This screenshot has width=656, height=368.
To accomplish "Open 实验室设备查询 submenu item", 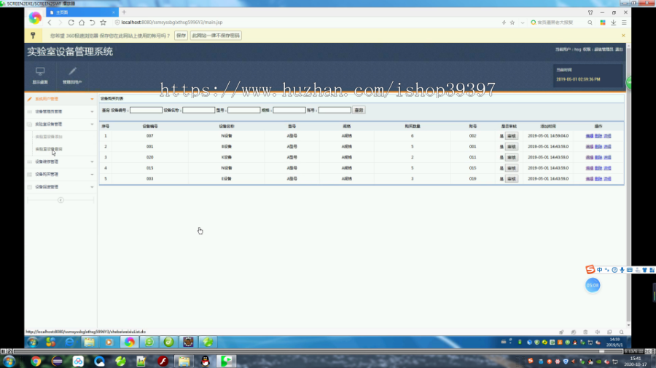I will pyautogui.click(x=49, y=149).
